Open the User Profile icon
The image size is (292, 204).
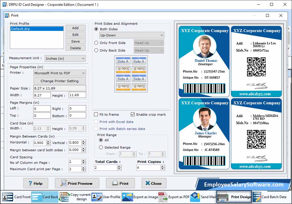point(97,197)
